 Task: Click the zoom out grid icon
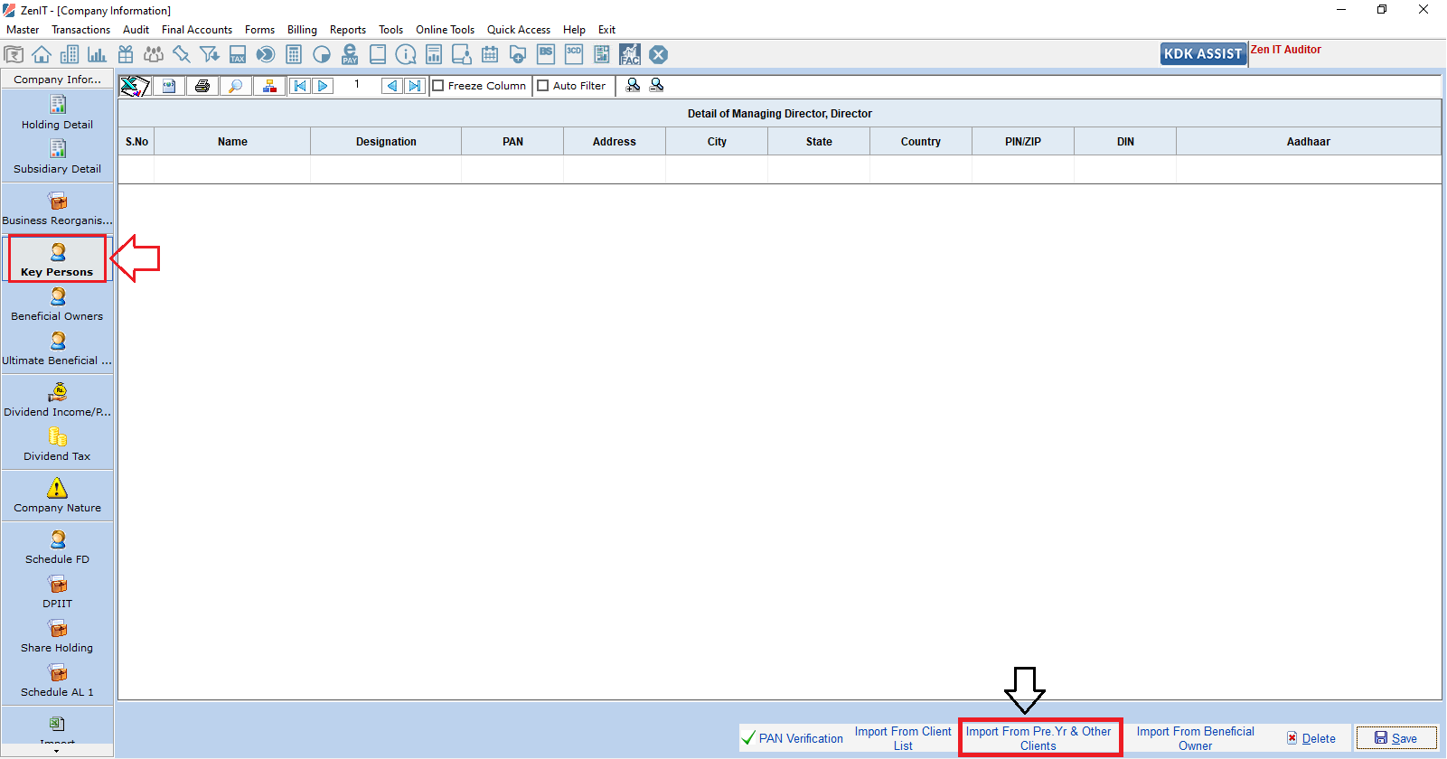tap(656, 85)
